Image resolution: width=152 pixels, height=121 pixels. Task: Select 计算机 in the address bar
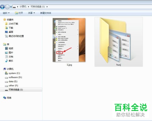23,7
